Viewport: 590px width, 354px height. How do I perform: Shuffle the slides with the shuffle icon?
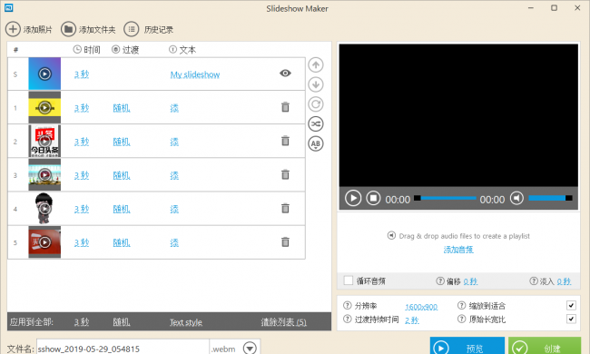click(316, 123)
